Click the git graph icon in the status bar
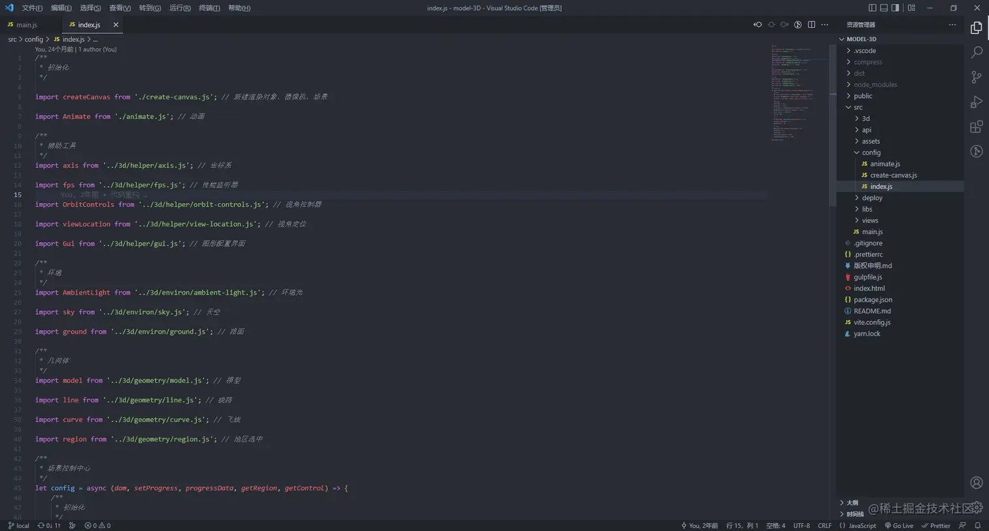989x531 pixels. click(x=72, y=526)
